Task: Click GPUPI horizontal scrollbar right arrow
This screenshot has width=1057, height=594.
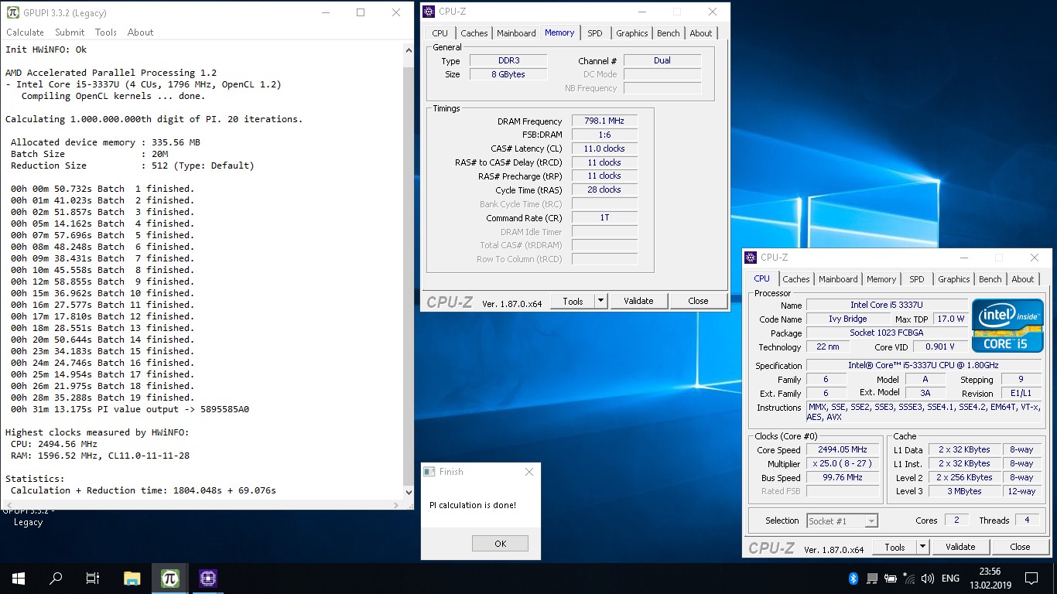Action: pos(397,505)
